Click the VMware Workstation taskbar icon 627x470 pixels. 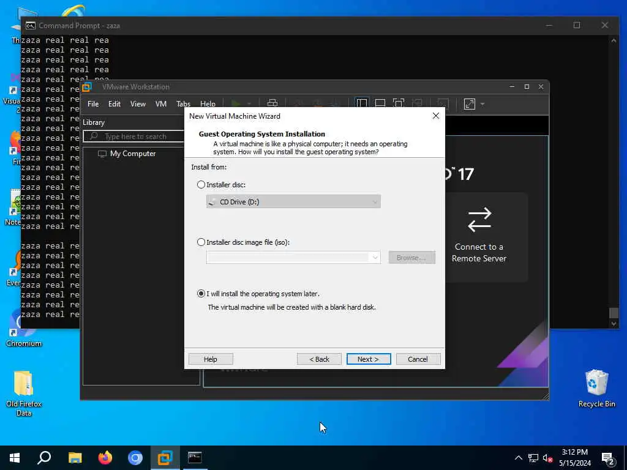coord(165,458)
